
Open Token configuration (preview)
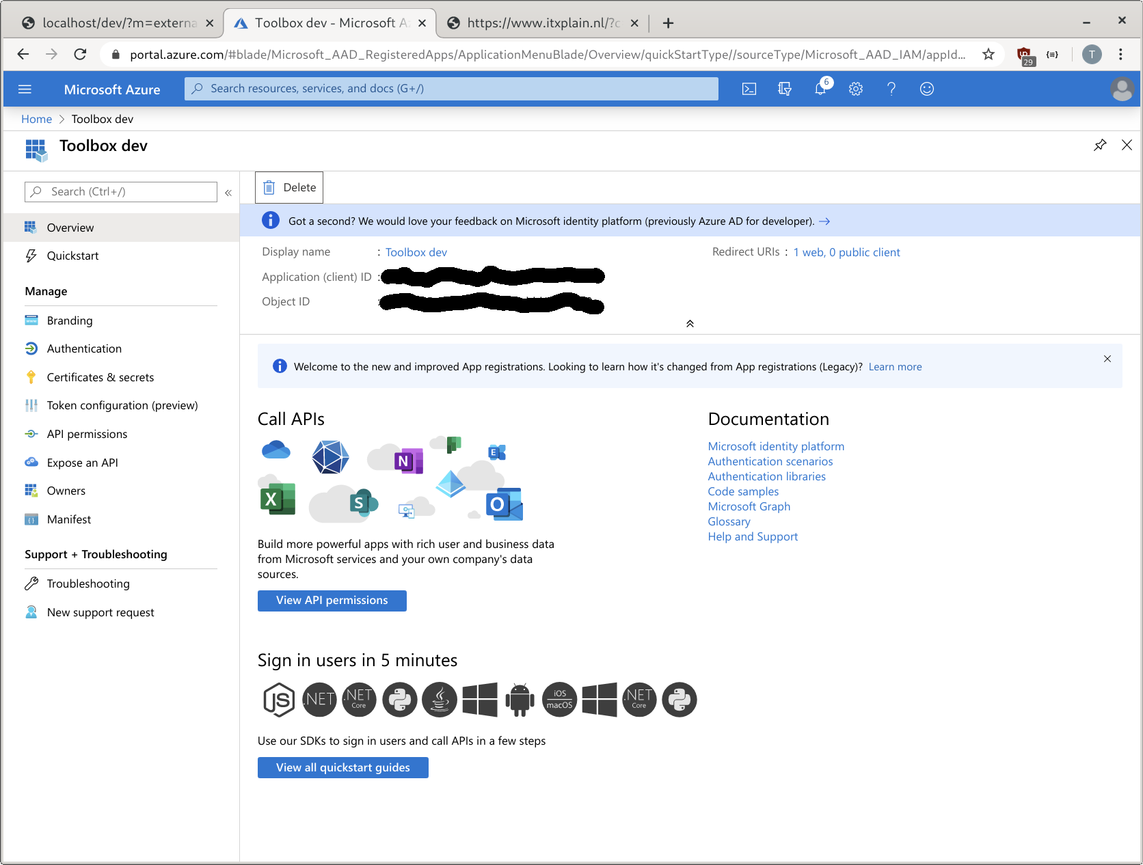click(x=121, y=405)
